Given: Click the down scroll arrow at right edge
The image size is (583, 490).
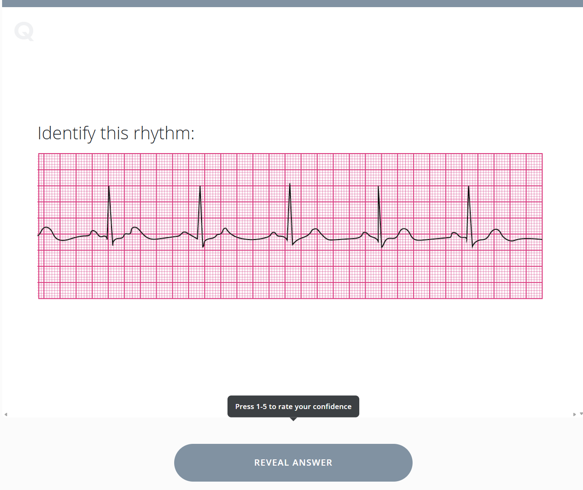Looking at the screenshot, I should click(x=581, y=414).
